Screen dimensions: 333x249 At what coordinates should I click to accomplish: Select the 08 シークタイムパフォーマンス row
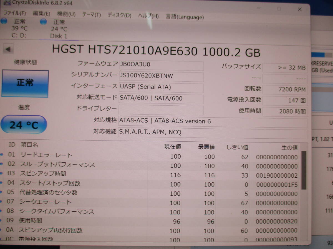[x=150, y=212]
